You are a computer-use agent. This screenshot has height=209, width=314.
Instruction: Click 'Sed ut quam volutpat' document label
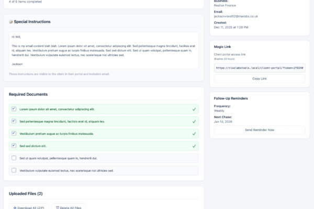coord(58,158)
